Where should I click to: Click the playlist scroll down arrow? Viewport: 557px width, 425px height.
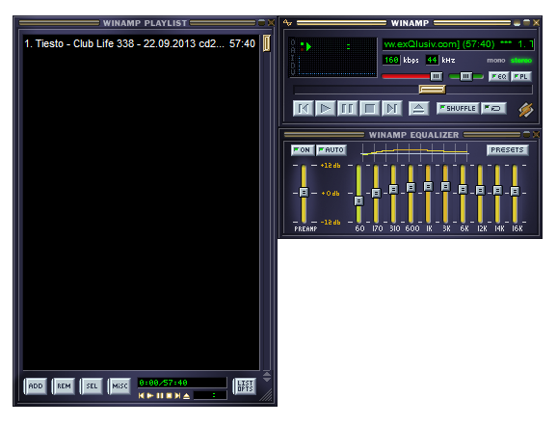click(x=267, y=380)
